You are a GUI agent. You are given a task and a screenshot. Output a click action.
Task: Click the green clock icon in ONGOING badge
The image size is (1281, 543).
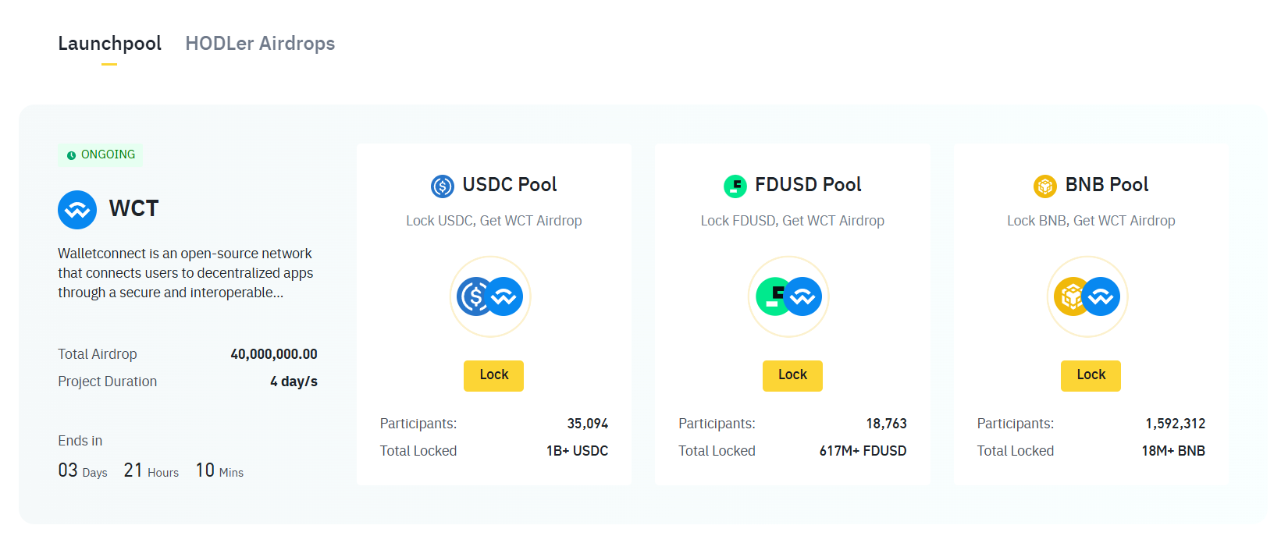[71, 155]
